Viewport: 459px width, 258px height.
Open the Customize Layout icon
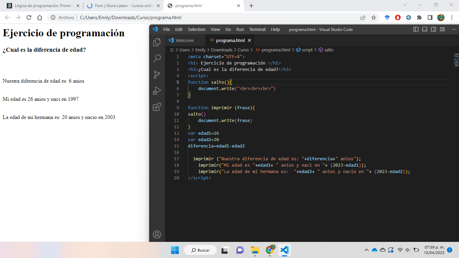click(x=442, y=29)
